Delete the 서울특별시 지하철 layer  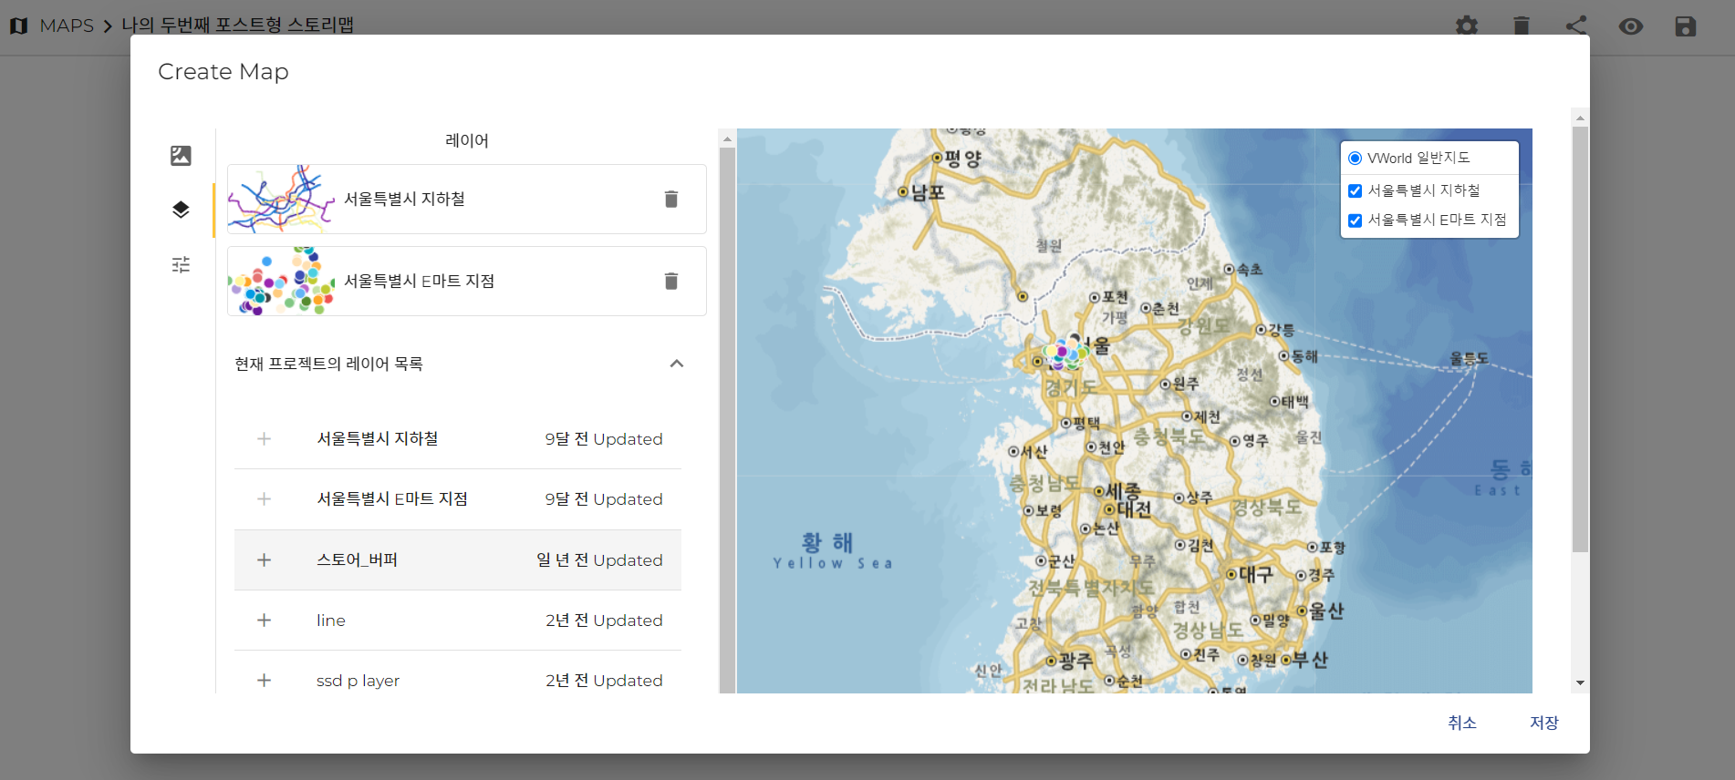pos(670,199)
